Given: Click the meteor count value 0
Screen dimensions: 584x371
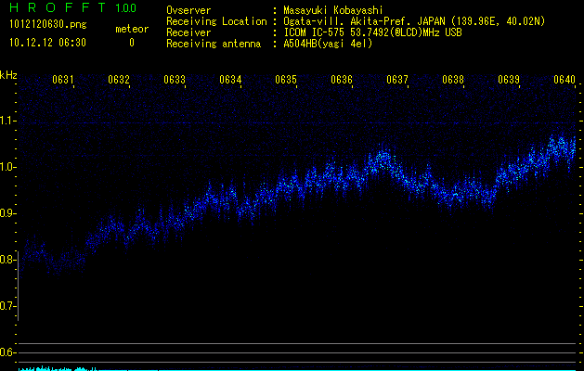Looking at the screenshot, I should point(131,43).
